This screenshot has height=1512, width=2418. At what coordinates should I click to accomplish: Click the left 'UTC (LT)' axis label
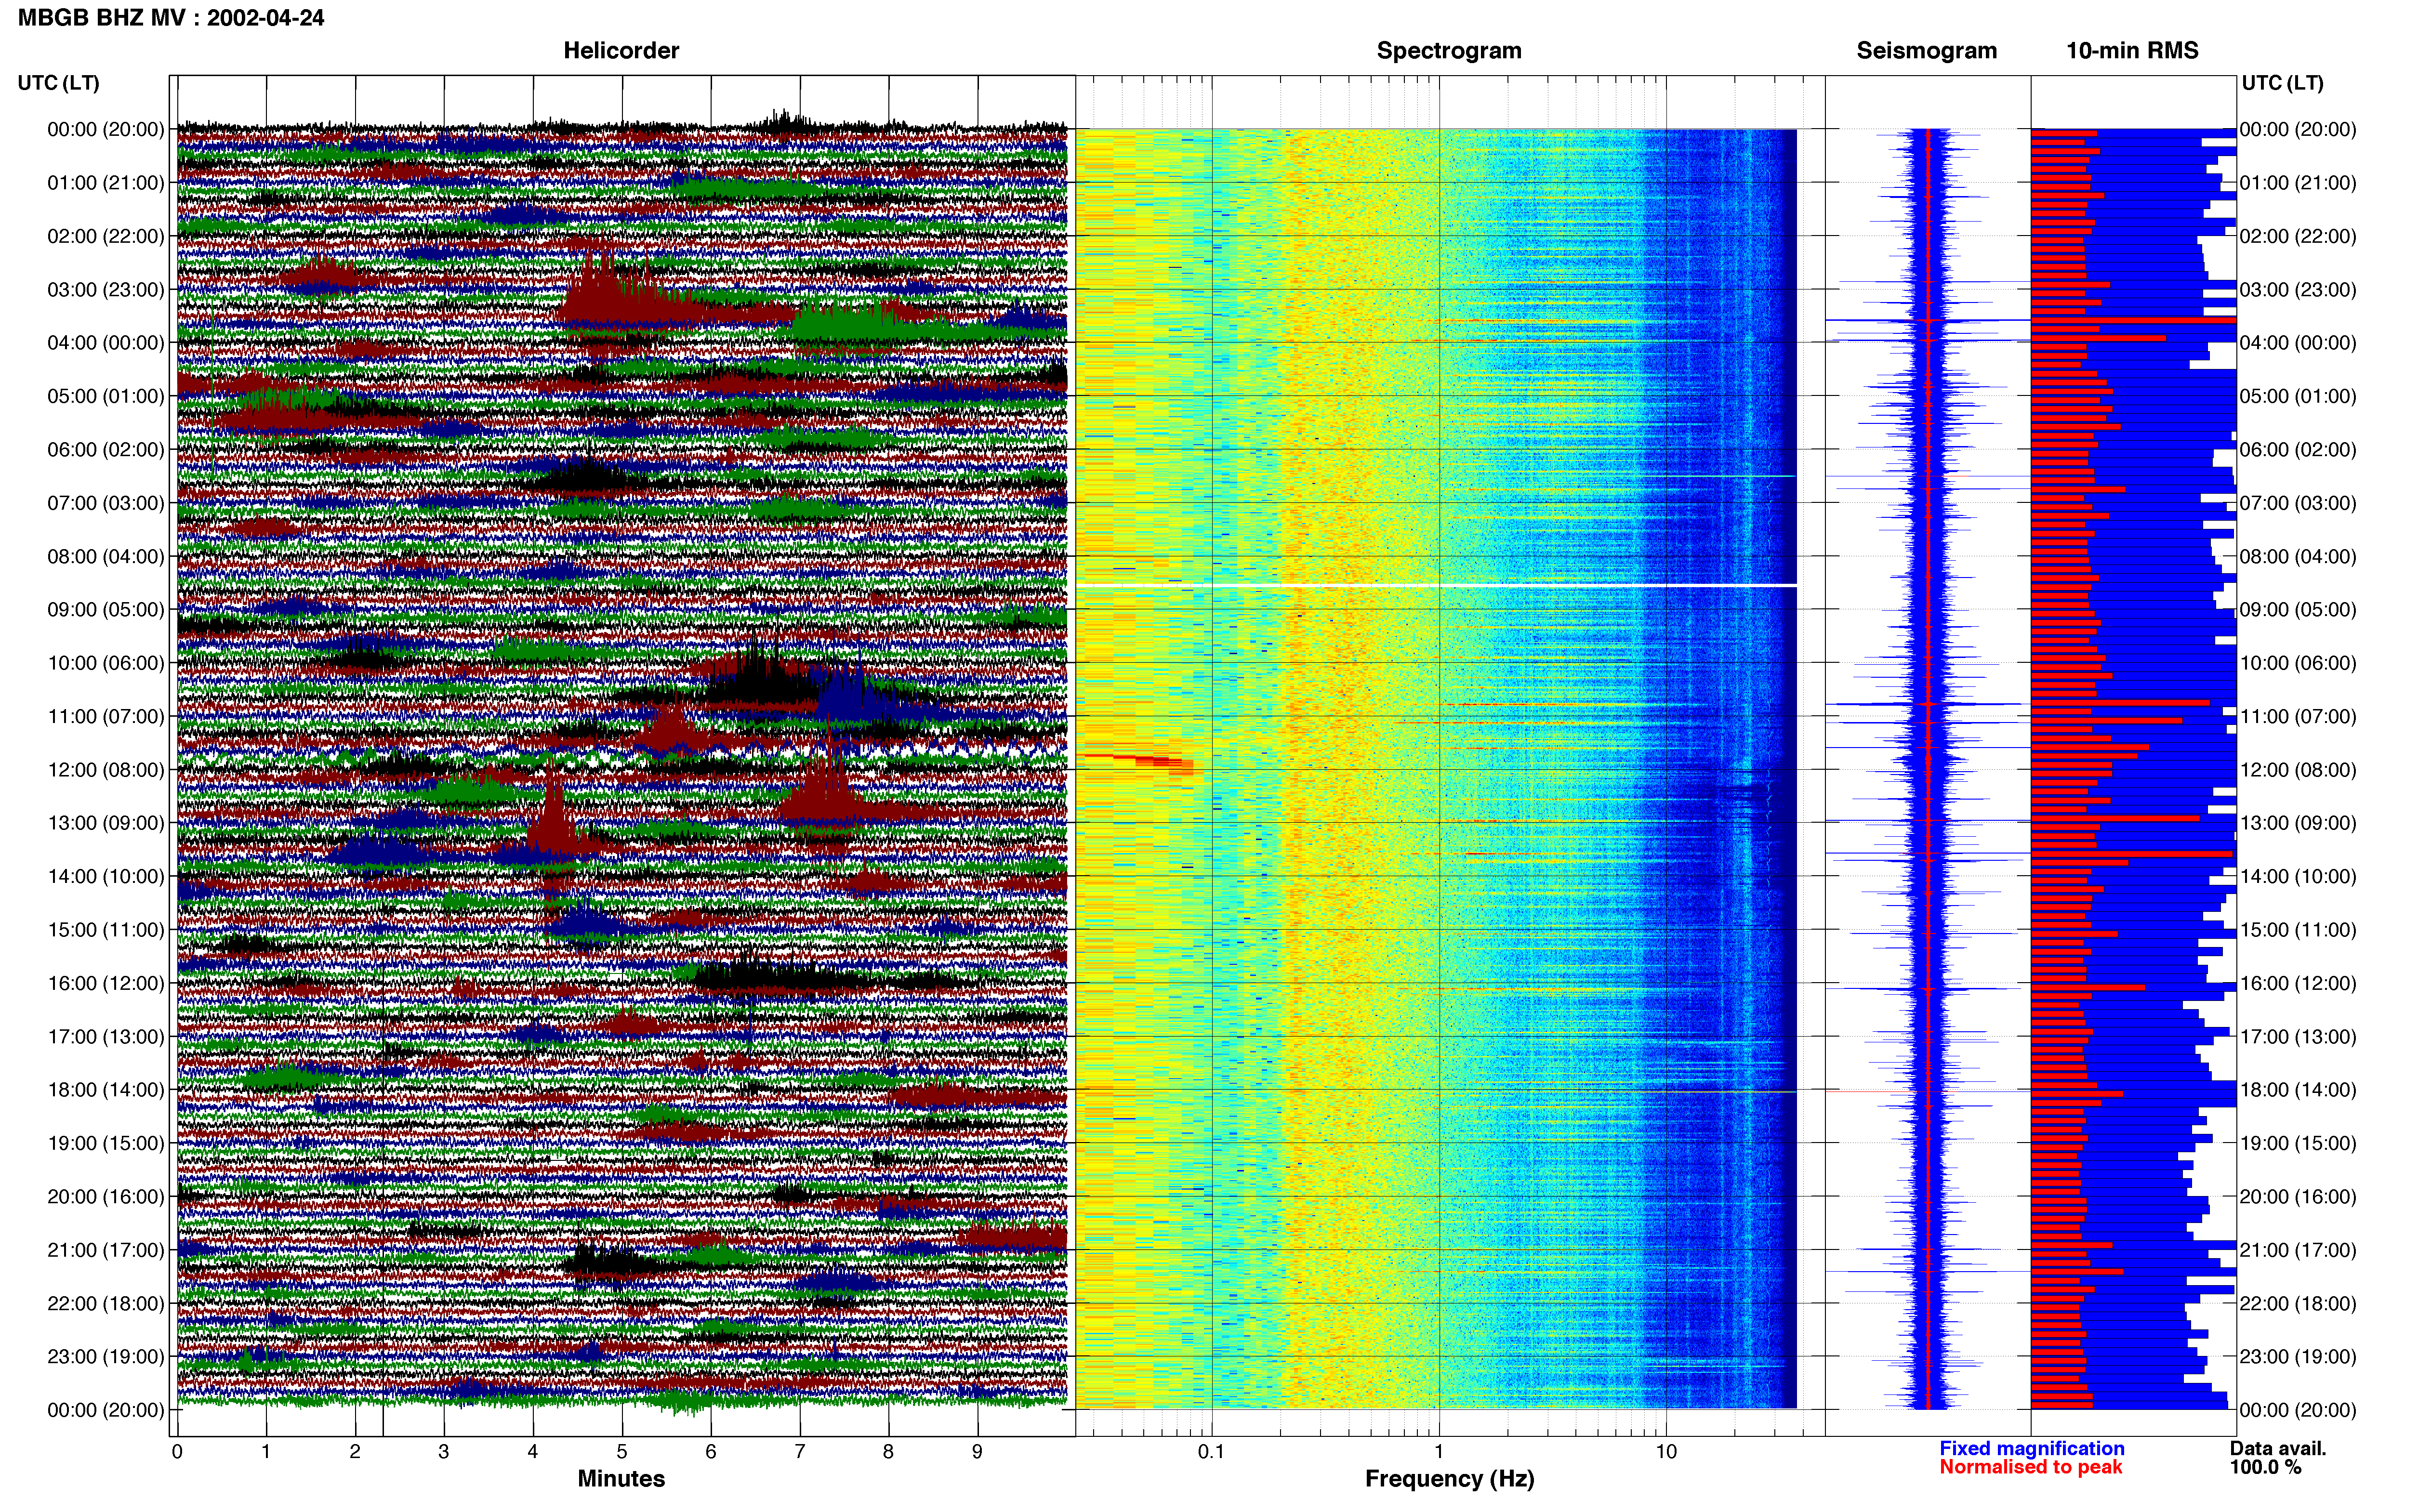coord(58,83)
